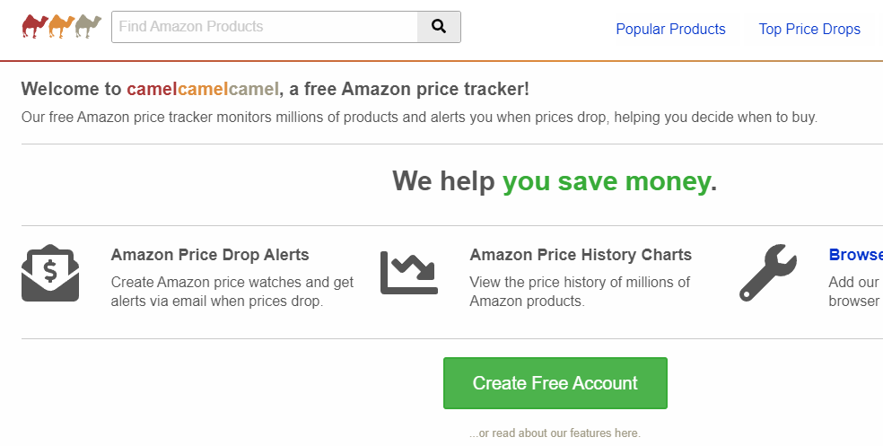The height and width of the screenshot is (446, 883).
Task: Go to Top Price Drops
Action: coord(809,29)
